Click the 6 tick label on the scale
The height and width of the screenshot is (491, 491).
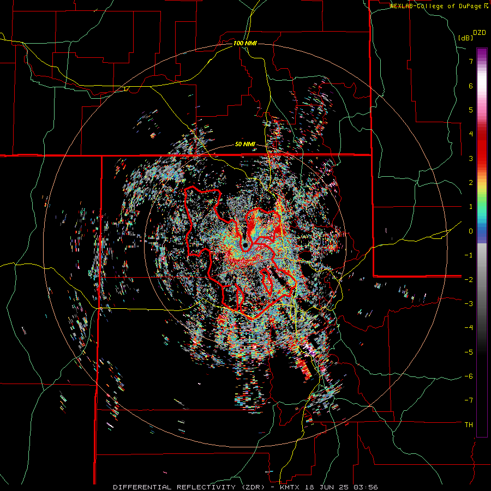(x=471, y=86)
